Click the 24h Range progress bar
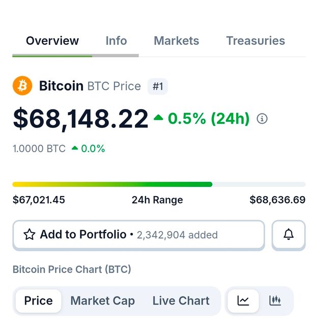This screenshot has height=326, width=314. 159,184
